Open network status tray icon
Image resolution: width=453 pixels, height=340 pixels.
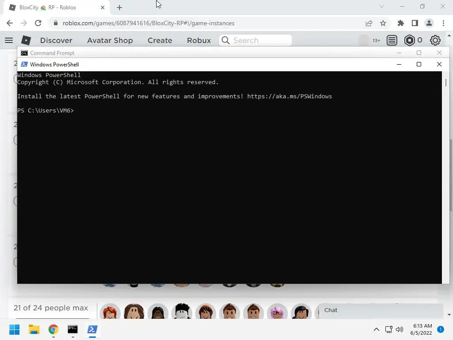click(388, 329)
